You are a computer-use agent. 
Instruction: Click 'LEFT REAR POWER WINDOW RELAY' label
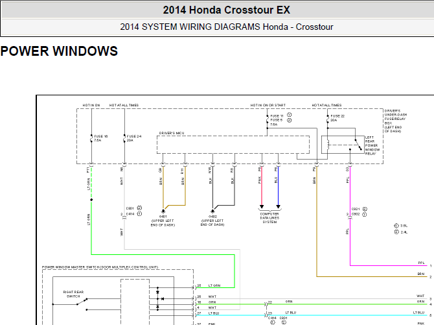(372, 145)
